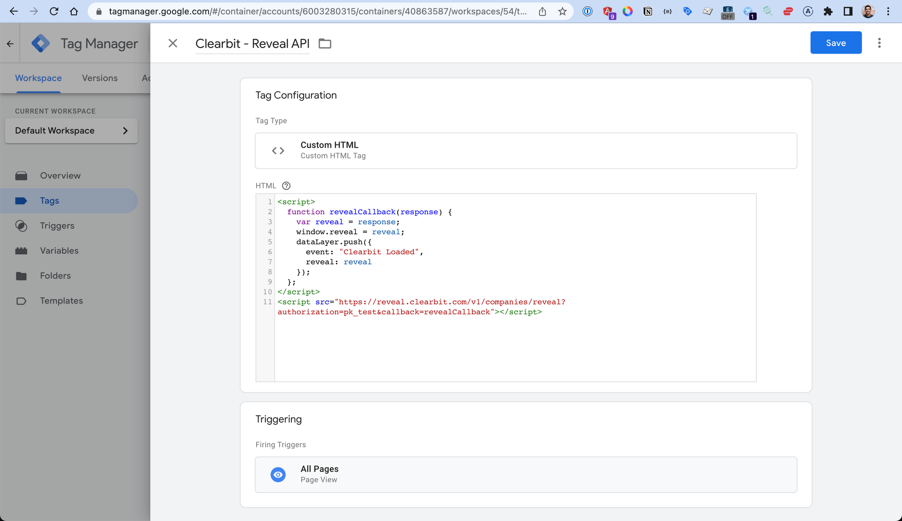Expand the Default Workspace selector
Screen dimensions: 902x521
(x=71, y=131)
